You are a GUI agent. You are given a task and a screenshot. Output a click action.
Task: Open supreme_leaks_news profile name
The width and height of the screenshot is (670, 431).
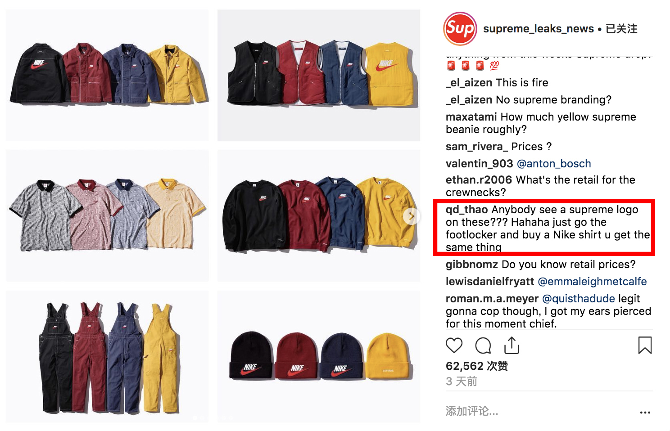coord(539,29)
